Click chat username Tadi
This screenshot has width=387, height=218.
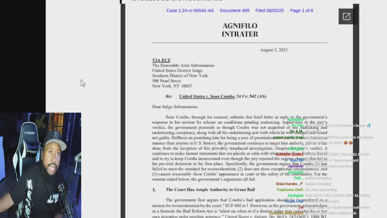tap(298, 178)
